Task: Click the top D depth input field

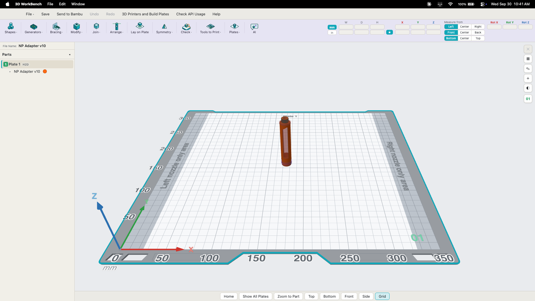Action: pos(362,27)
